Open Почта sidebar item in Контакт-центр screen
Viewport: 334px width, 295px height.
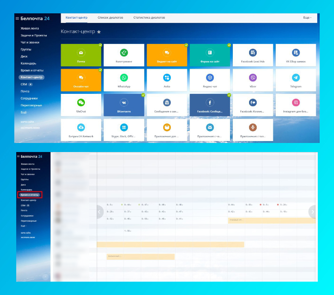pyautogui.click(x=25, y=91)
